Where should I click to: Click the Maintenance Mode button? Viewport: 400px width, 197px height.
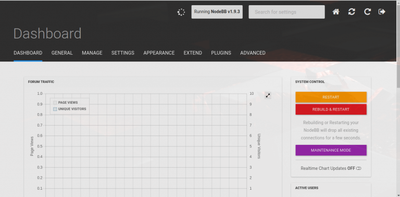coord(331,150)
